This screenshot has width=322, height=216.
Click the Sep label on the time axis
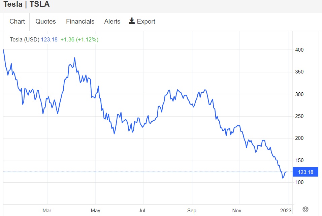(192, 211)
